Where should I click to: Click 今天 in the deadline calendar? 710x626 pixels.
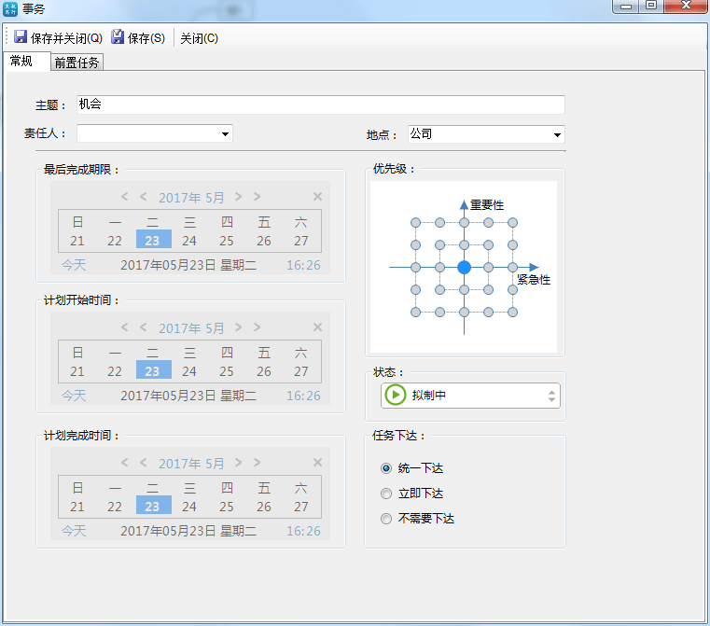pos(74,265)
